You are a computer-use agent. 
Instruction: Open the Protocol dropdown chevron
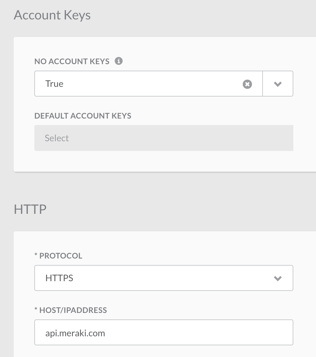[x=277, y=278]
